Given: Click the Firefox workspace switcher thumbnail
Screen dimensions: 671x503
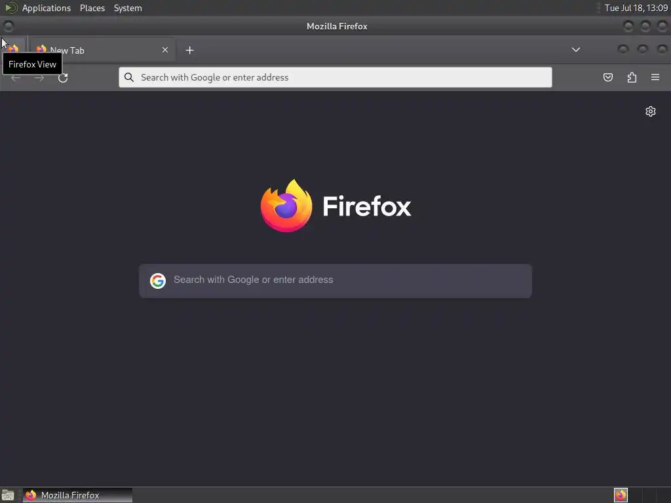Looking at the screenshot, I should coord(621,495).
